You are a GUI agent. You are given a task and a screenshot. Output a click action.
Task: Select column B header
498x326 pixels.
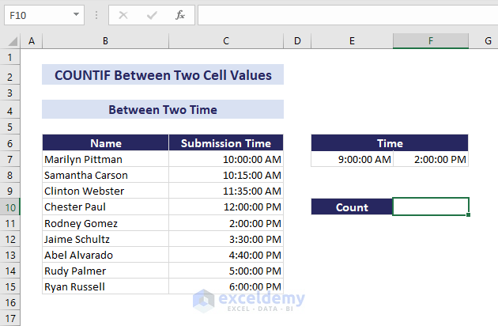pos(105,40)
